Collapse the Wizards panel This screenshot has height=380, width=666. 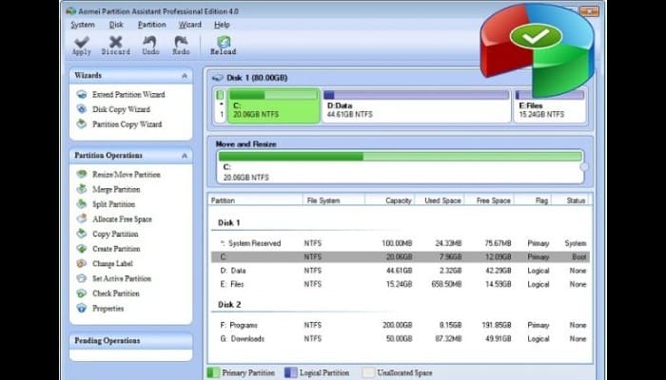pyautogui.click(x=185, y=75)
